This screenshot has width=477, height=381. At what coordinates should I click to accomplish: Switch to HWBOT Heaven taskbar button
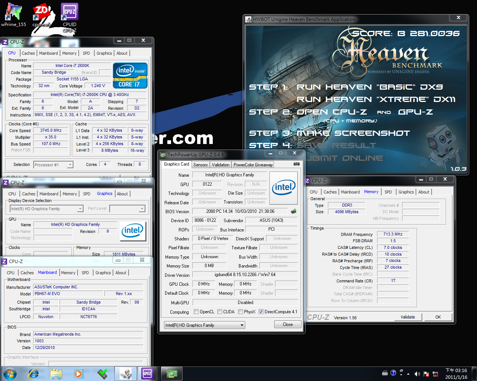tap(125, 374)
